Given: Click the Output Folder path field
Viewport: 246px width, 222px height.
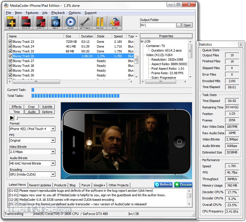Looking at the screenshot, I should point(157,25).
